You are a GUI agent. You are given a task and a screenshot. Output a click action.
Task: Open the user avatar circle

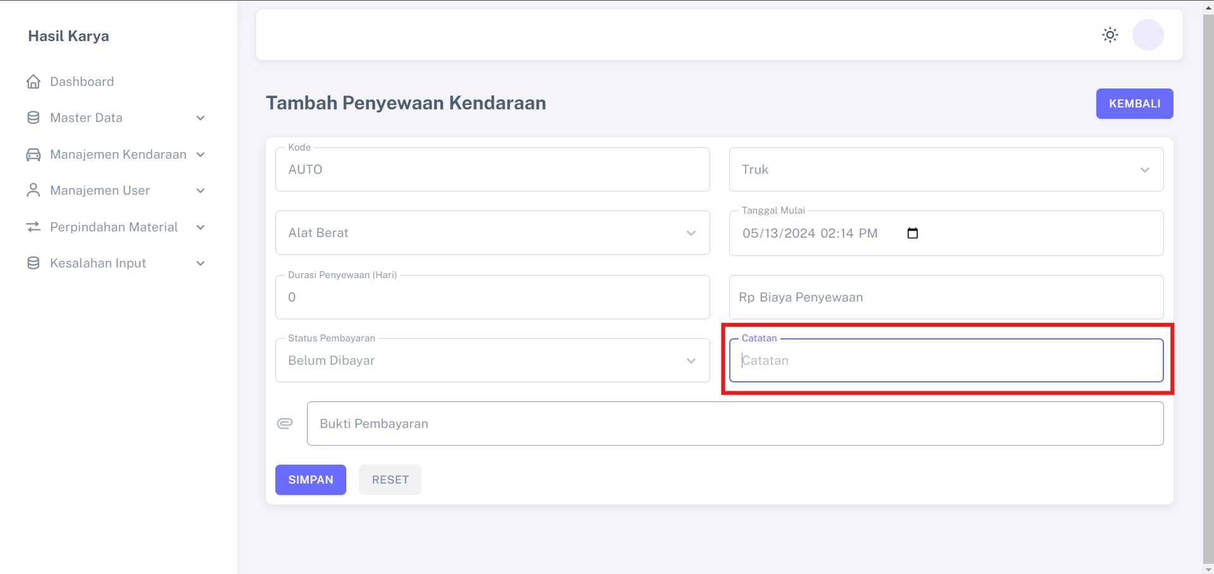pyautogui.click(x=1148, y=35)
